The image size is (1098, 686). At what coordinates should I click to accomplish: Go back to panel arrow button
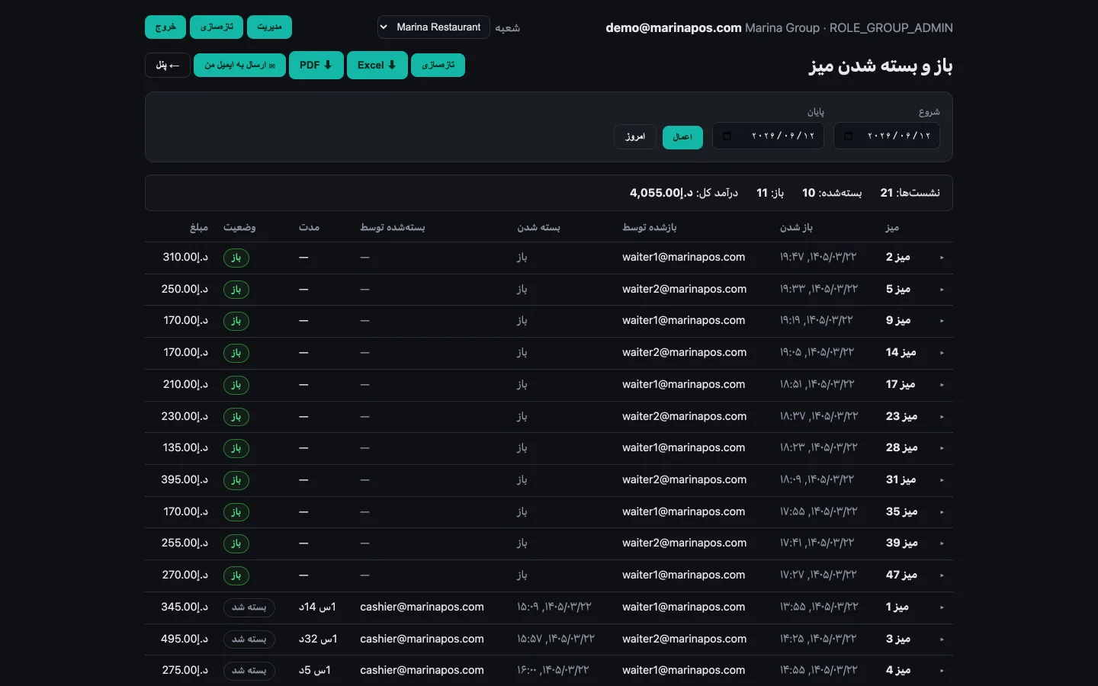pos(168,66)
